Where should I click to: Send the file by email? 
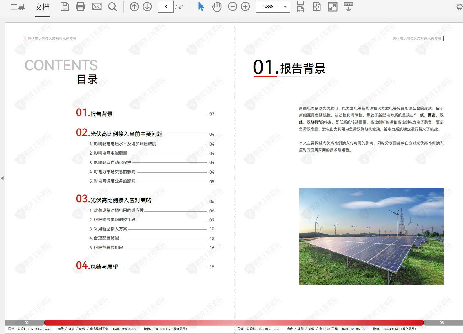click(97, 7)
